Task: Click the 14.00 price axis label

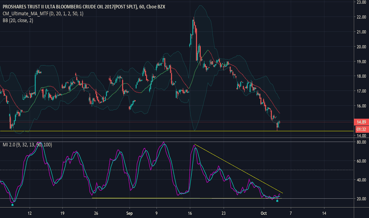Action: pyautogui.click(x=361, y=136)
